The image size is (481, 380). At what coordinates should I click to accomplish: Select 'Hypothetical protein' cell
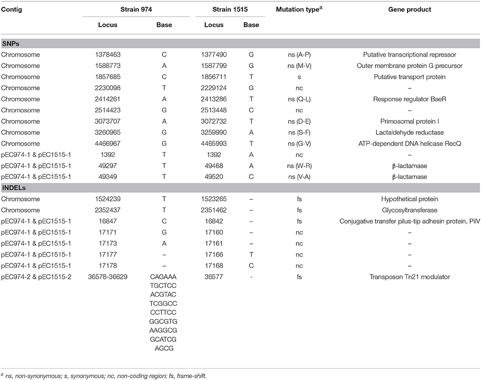[410, 199]
